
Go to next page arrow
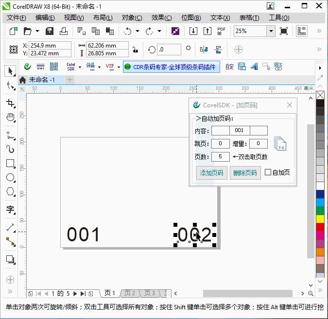click(x=75, y=293)
